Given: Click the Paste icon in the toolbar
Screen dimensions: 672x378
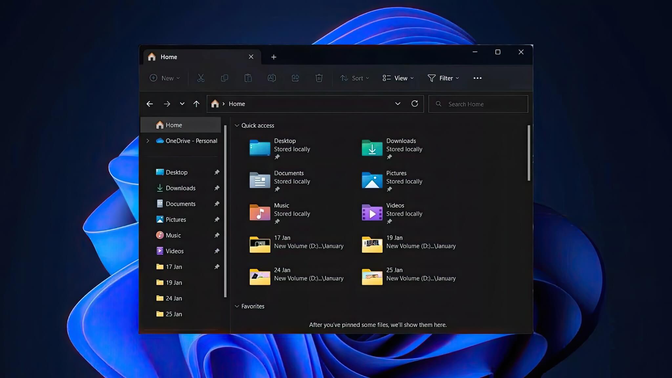Looking at the screenshot, I should coord(248,78).
